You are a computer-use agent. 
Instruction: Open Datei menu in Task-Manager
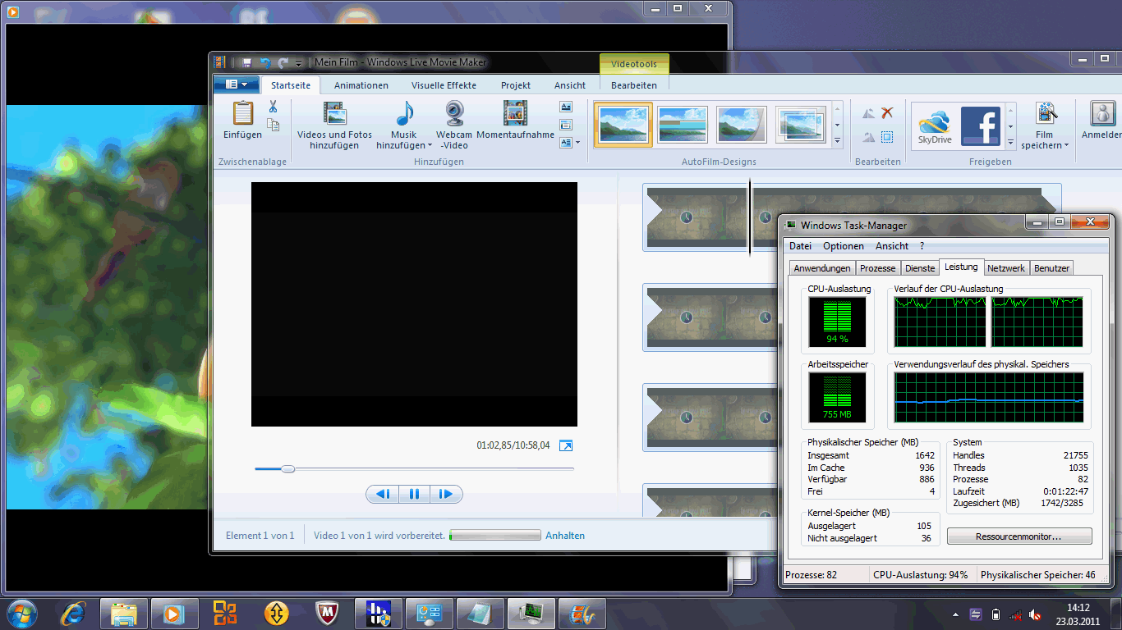point(800,246)
